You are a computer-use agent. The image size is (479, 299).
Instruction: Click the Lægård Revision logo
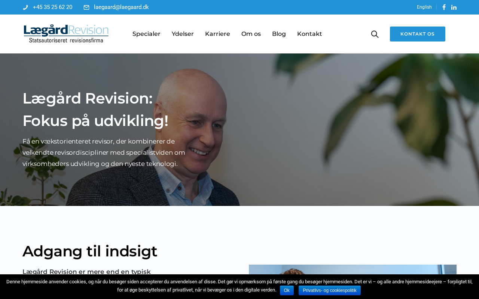tap(66, 34)
